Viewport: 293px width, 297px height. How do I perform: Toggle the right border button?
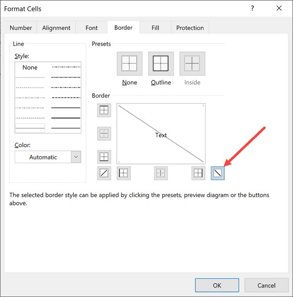pos(198,173)
